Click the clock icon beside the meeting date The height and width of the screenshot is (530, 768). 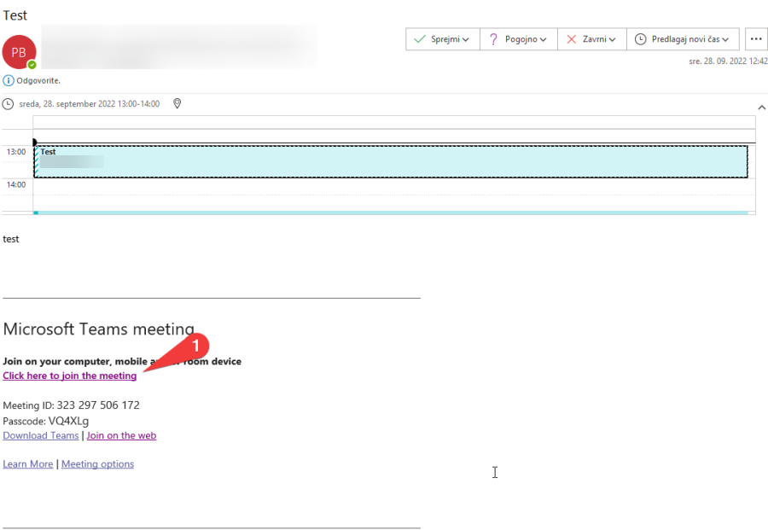tap(9, 104)
